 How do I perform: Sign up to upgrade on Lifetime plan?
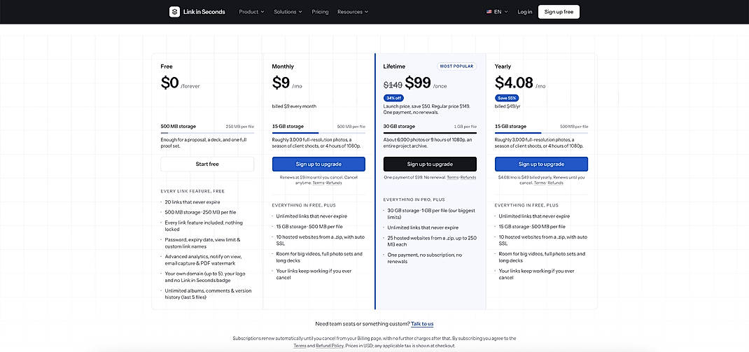[x=430, y=164]
